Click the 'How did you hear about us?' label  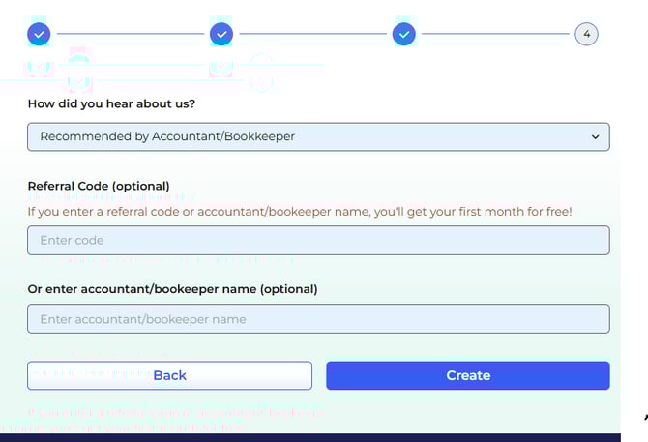coord(119,103)
